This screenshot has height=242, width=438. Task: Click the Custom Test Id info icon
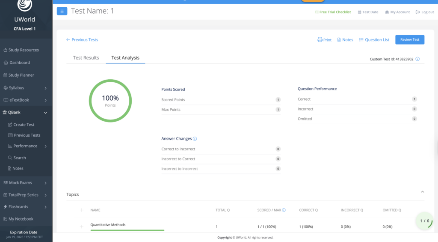tap(417, 59)
